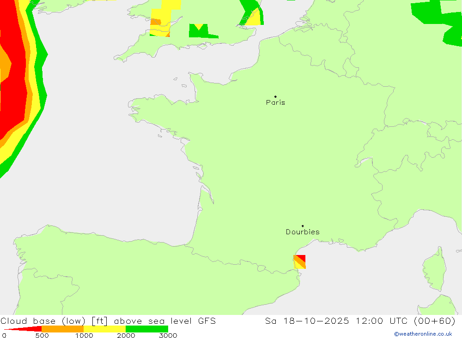This screenshot has width=462, height=338.
Task: Click the orange 500-1000 legend swatch
Action: click(x=63, y=329)
